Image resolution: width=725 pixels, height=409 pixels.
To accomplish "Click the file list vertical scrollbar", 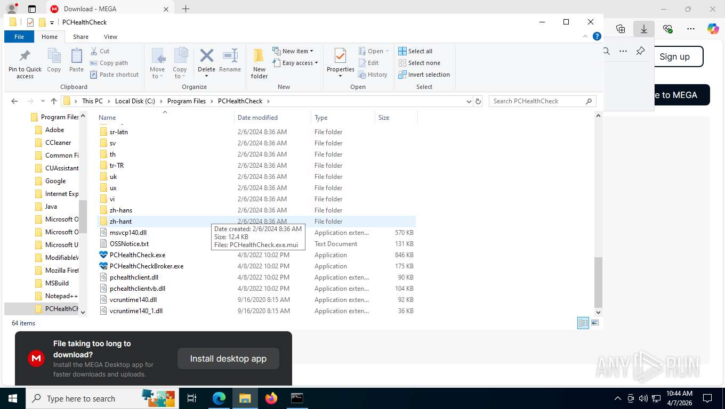I will pyautogui.click(x=598, y=282).
